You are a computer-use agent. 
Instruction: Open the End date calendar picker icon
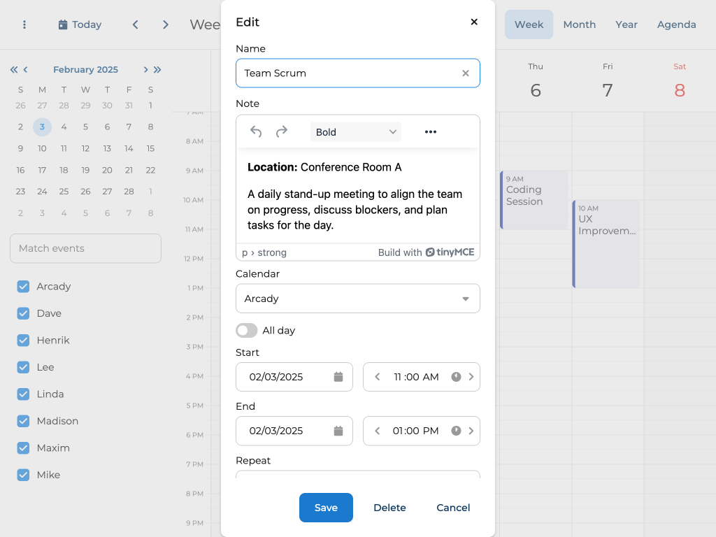[x=338, y=431]
